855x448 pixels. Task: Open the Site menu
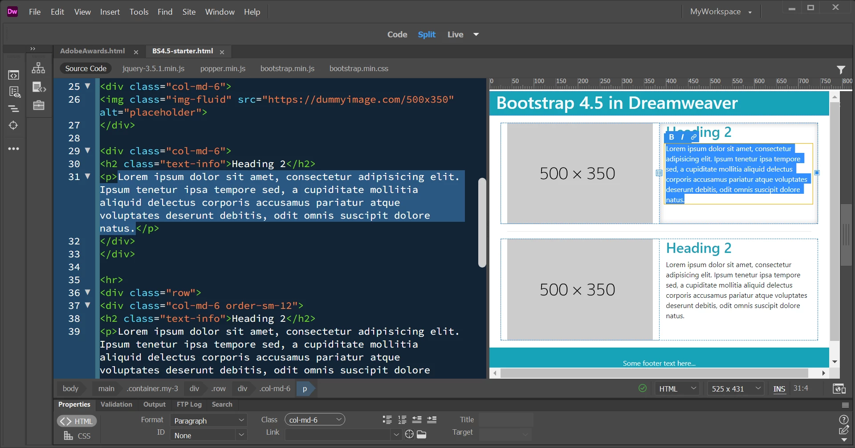point(189,12)
